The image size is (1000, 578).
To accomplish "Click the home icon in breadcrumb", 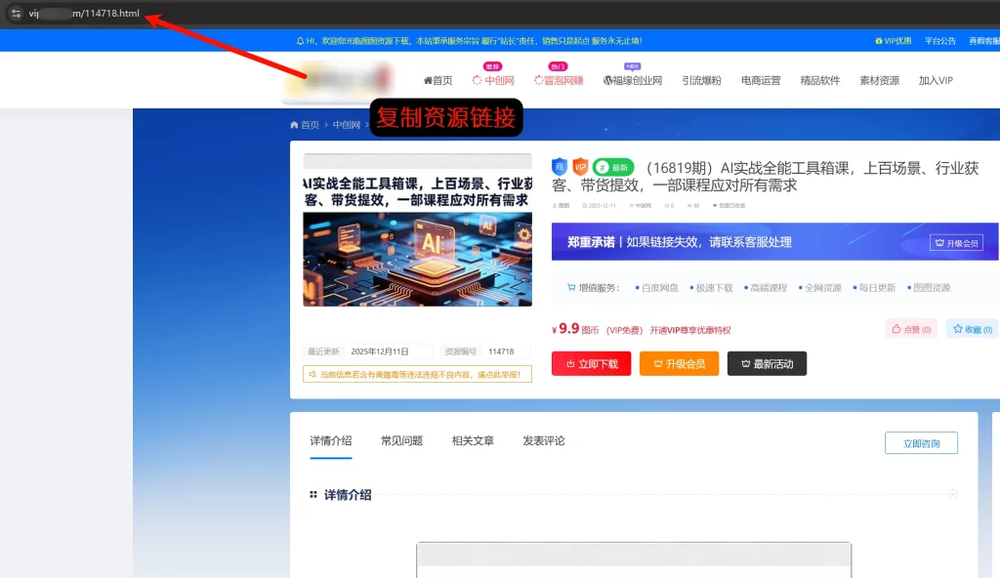I will click(x=295, y=125).
